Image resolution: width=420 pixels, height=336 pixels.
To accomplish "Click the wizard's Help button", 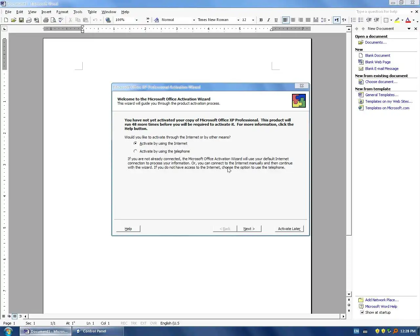I will tap(128, 229).
